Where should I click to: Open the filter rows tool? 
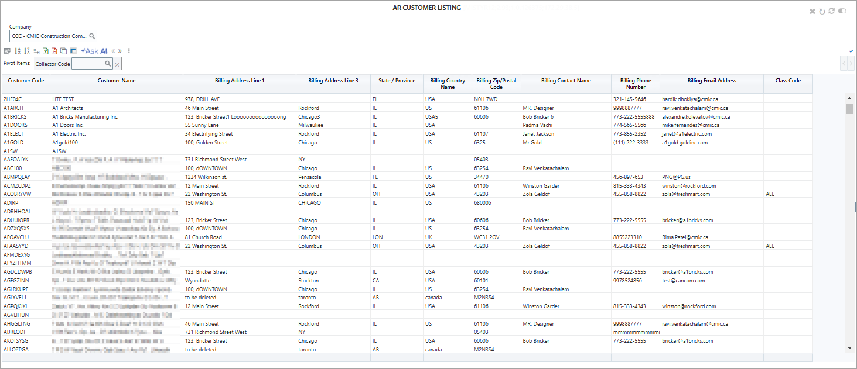point(8,51)
